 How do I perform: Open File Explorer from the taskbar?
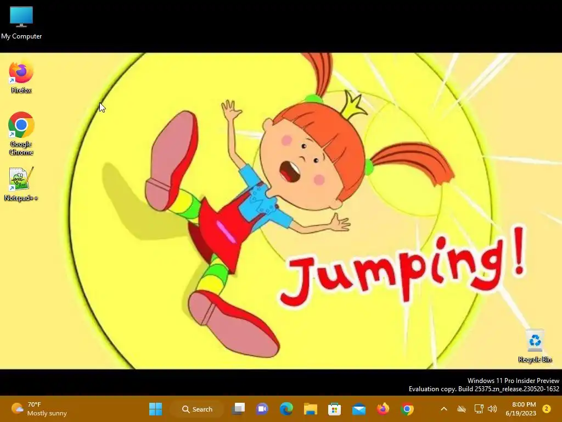click(311, 409)
